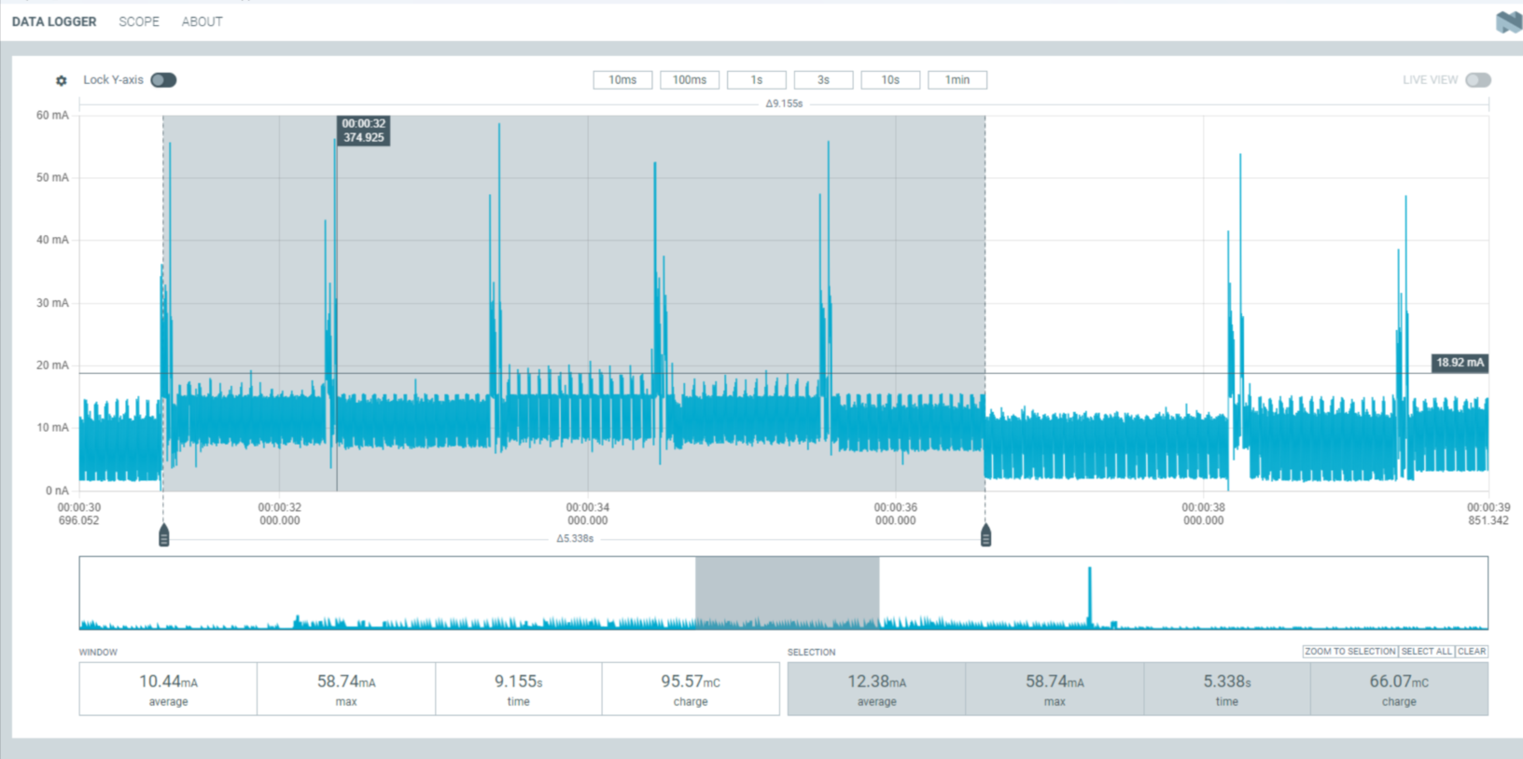Image resolution: width=1523 pixels, height=759 pixels.
Task: Click Zoom to Selection button
Action: click(x=1349, y=652)
